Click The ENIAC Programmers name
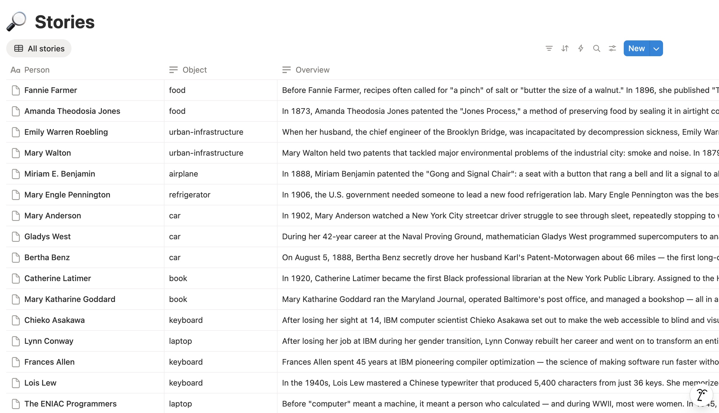Image resolution: width=719 pixels, height=413 pixels. (x=71, y=404)
